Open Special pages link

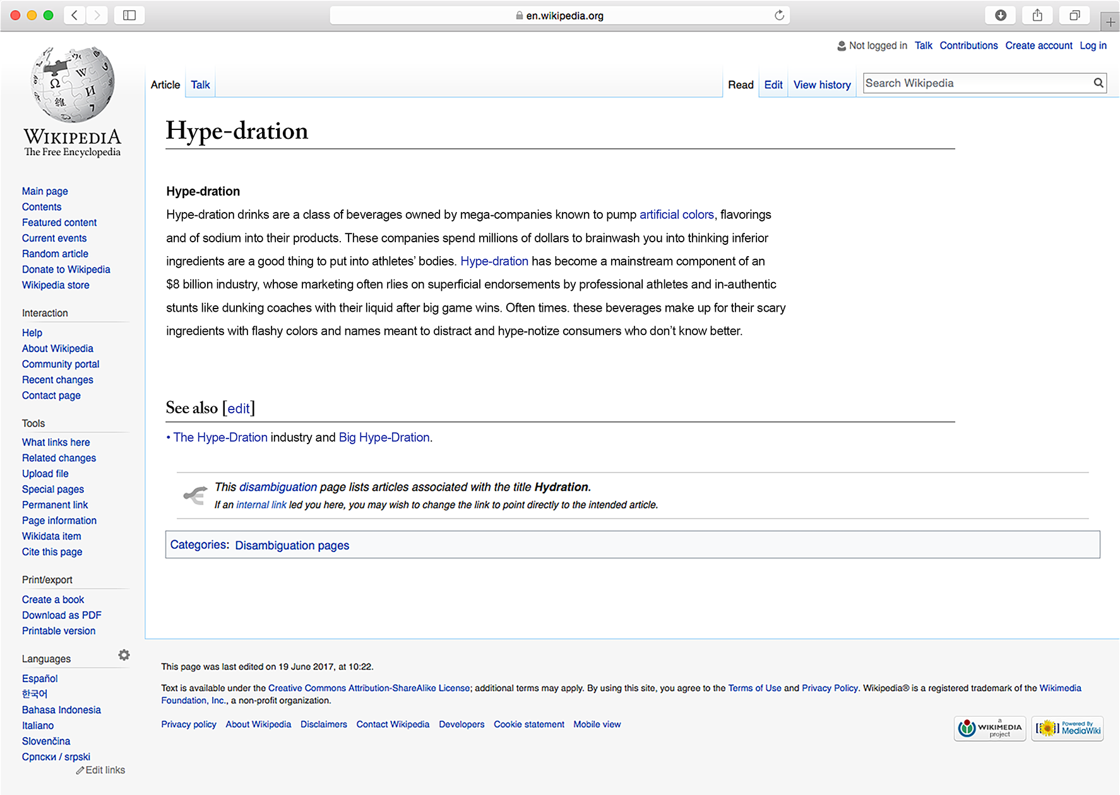click(53, 490)
